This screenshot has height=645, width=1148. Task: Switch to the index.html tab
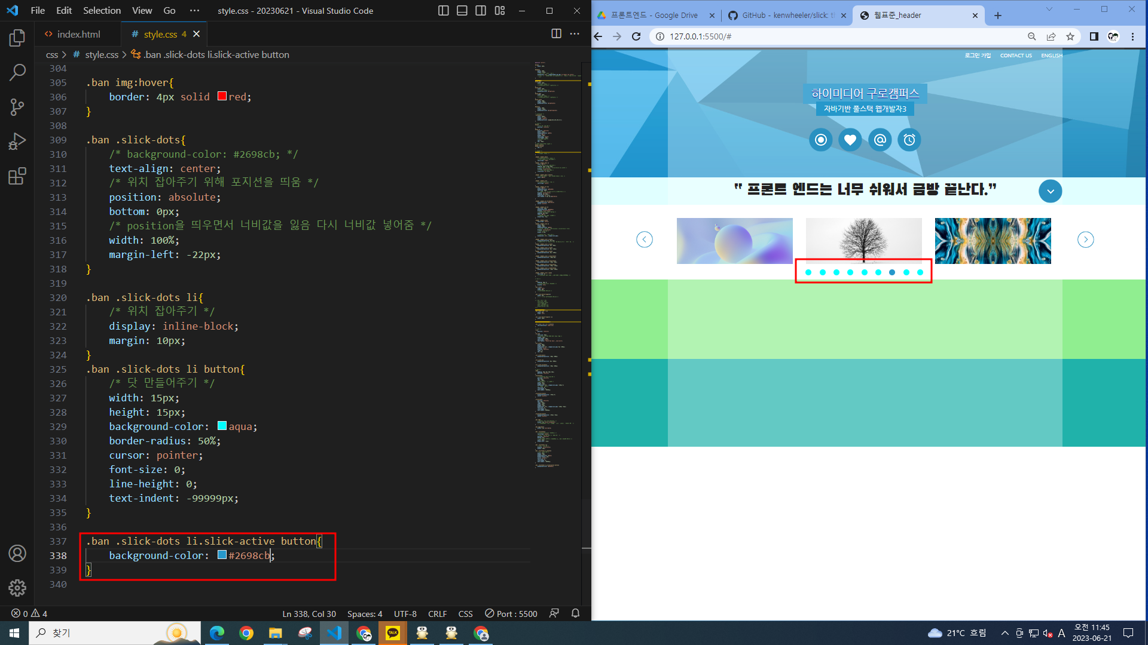pyautogui.click(x=78, y=34)
